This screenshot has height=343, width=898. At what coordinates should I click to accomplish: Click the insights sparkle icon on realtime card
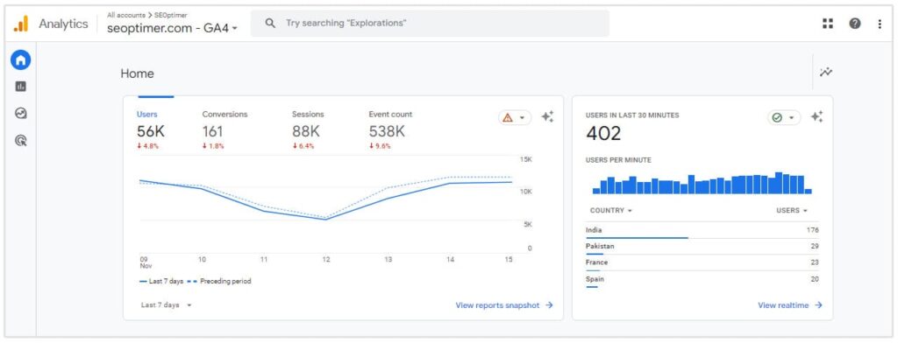816,116
